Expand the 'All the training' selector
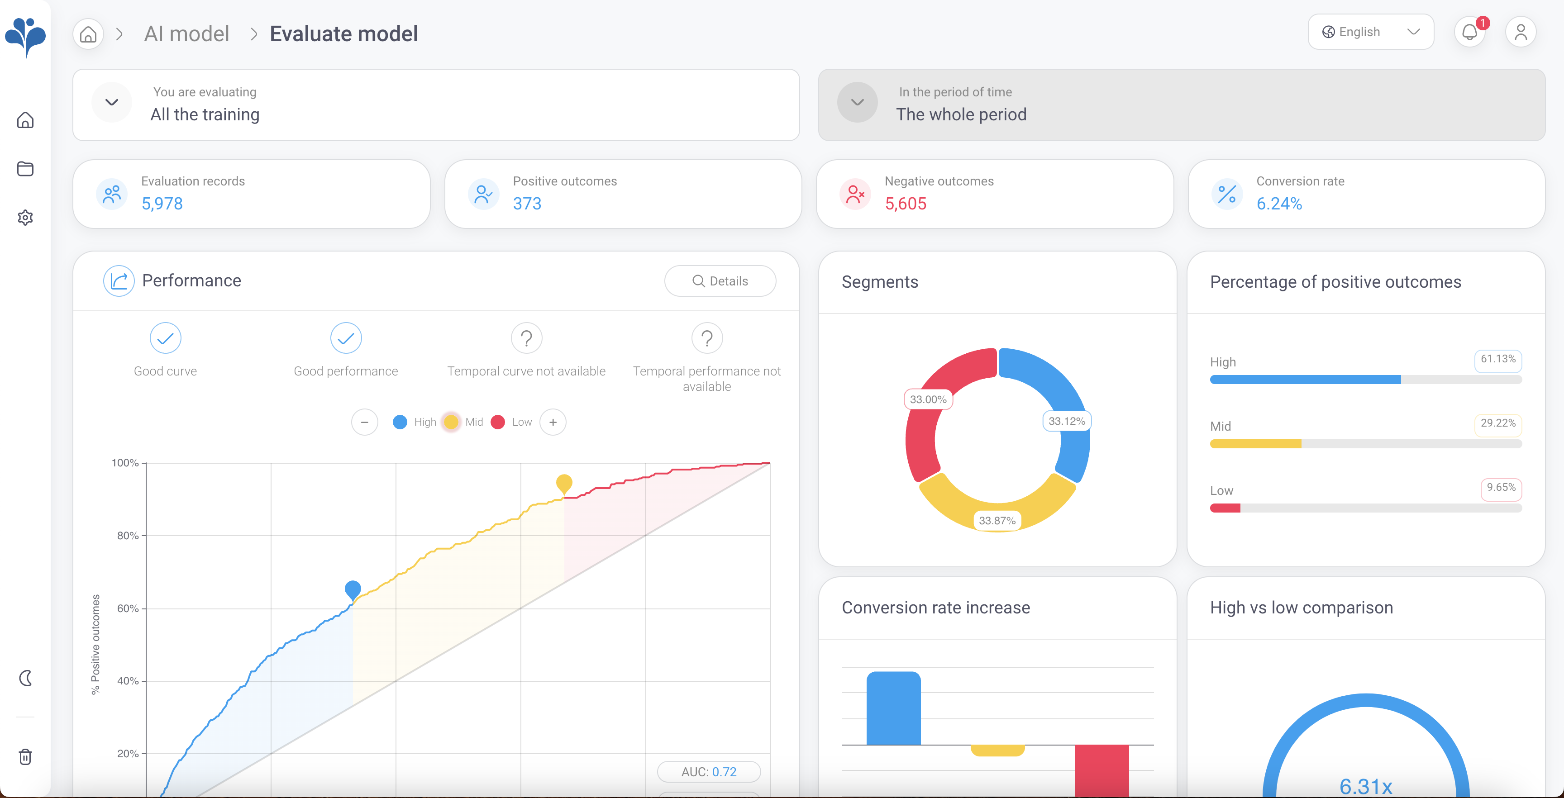Image resolution: width=1564 pixels, height=798 pixels. (112, 102)
